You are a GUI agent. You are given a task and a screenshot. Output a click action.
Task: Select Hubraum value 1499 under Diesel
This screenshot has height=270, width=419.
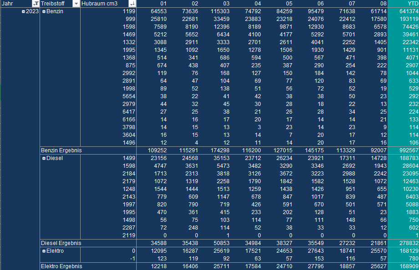click(129, 158)
